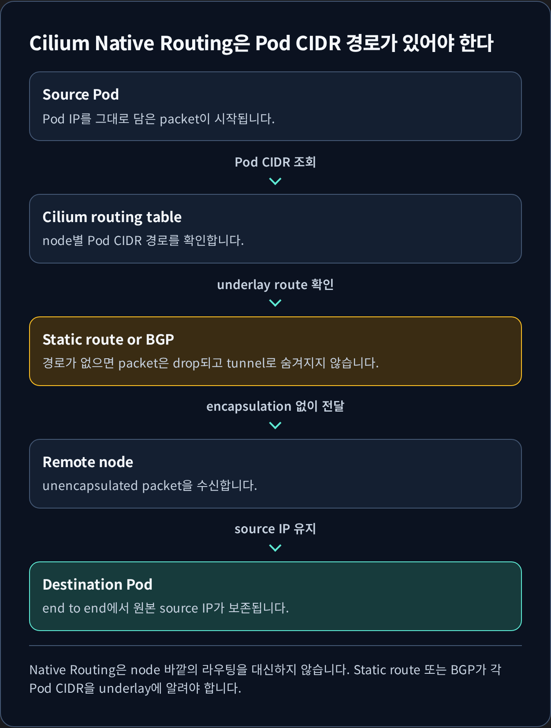Screen dimensions: 551x728
Task: Select the Cilium routing table card
Action: click(275, 229)
